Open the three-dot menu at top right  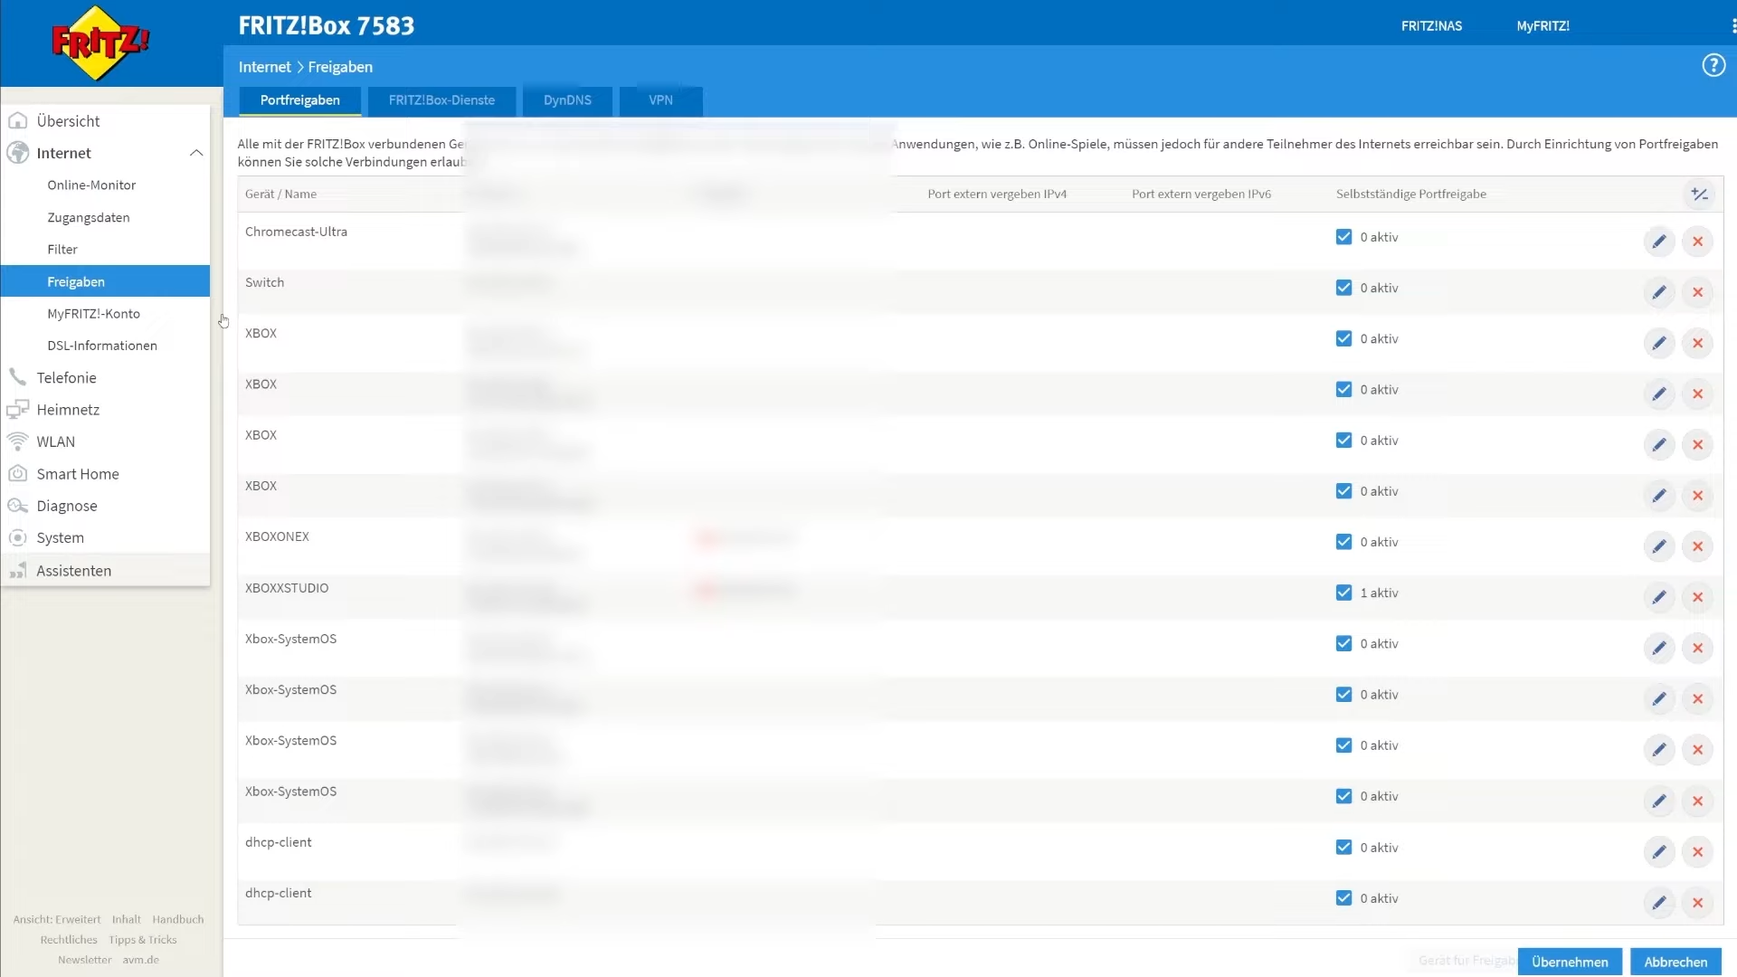tap(1732, 26)
